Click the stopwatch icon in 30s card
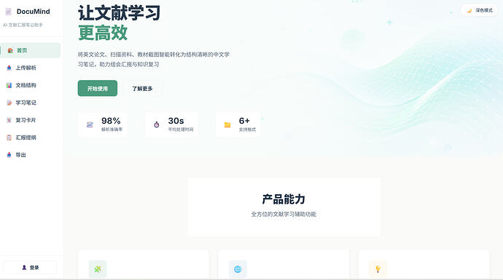 (x=157, y=125)
